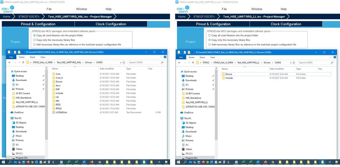The height and width of the screenshot is (167, 340).
Task: Go back in the Test_HSE_UART1IRQ_LL Explorer window
Action: coord(180,63)
